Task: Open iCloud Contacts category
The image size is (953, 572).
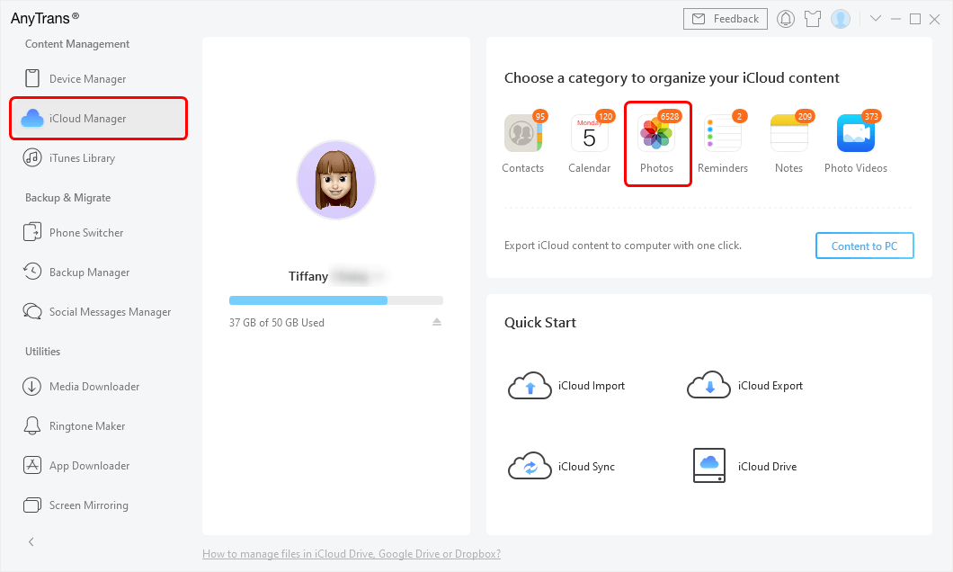Action: (x=523, y=144)
